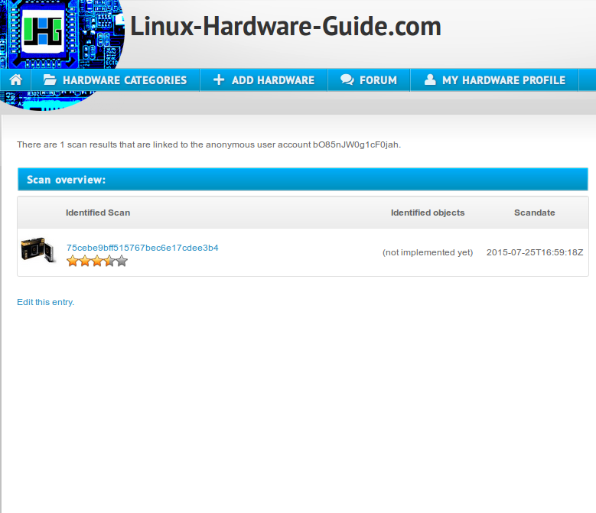Click the speech bubbles icon beside Forum
The image size is (596, 513).
[x=347, y=80]
